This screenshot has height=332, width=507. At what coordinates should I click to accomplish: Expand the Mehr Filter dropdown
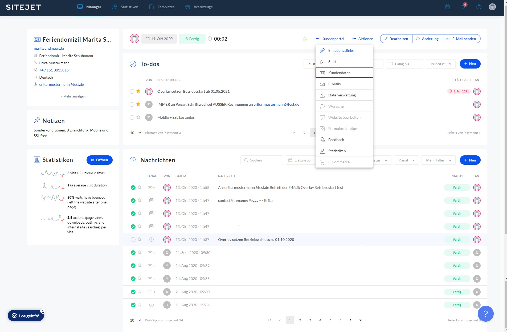(438, 160)
